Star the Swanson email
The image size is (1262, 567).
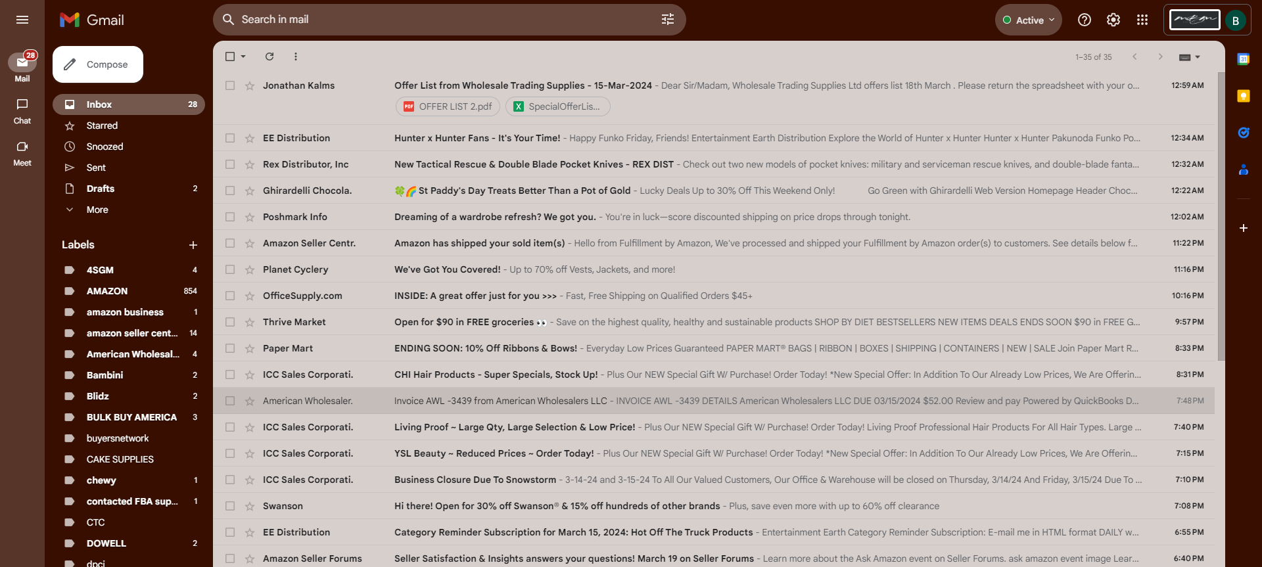[x=250, y=506]
